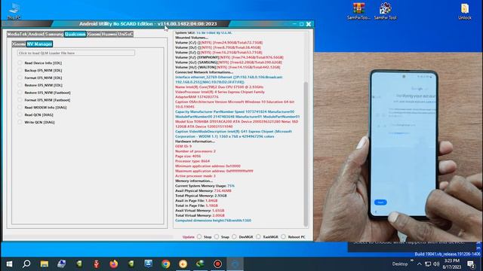Open blue monitor app on taskbar

(149, 264)
